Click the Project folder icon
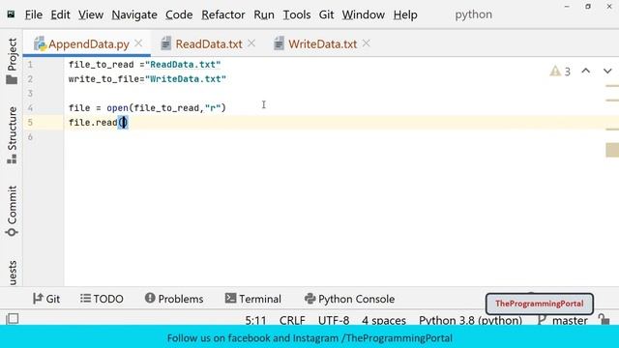The height and width of the screenshot is (348, 619). click(12, 79)
